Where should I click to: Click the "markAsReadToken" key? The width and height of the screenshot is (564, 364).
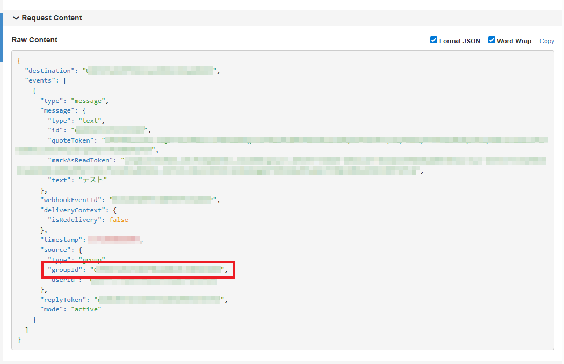pyautogui.click(x=82, y=160)
